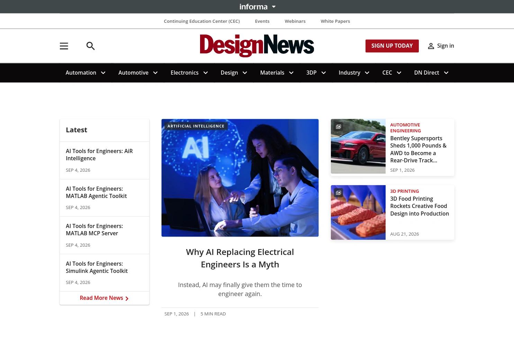This screenshot has height=342, width=514.
Task: Select the Webinars link
Action: coord(295,21)
